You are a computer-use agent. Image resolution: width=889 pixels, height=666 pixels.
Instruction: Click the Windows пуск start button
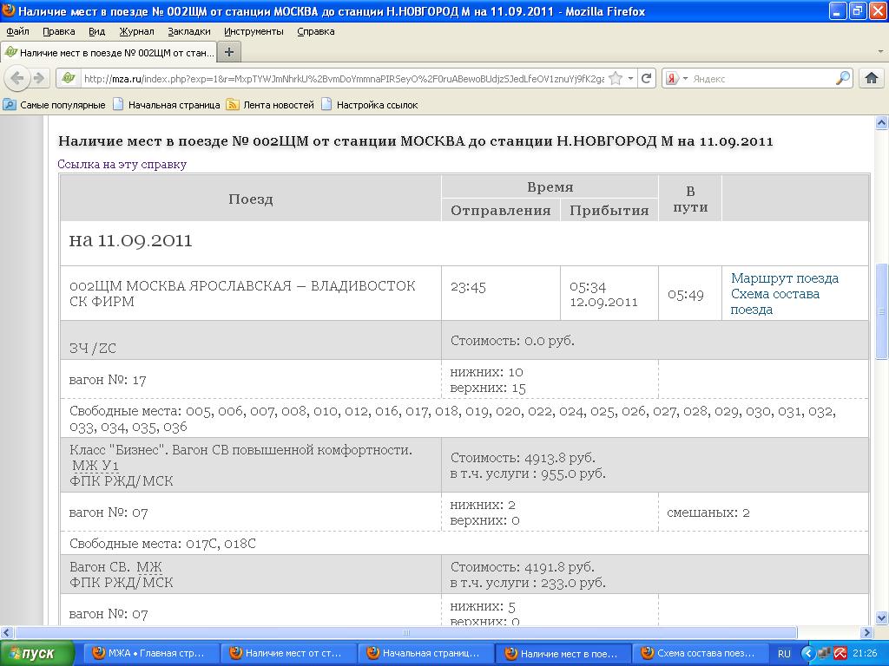pyautogui.click(x=31, y=653)
